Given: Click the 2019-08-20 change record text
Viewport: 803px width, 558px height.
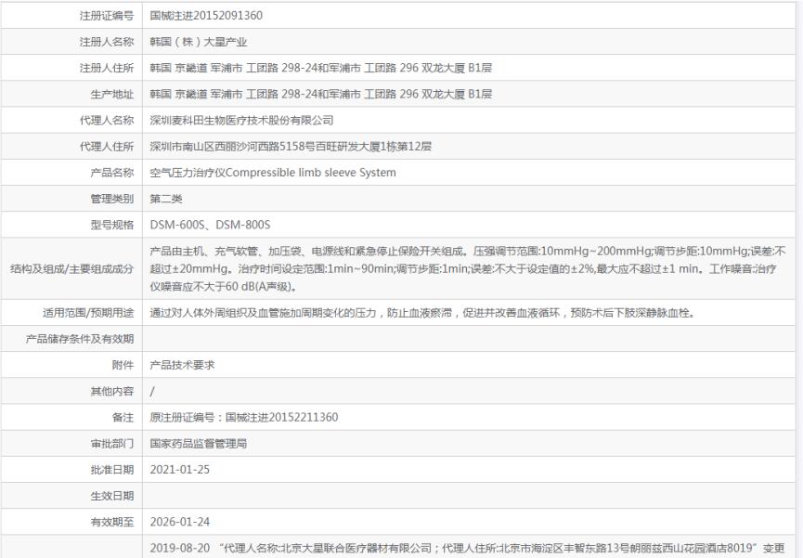Looking at the screenshot, I should point(467,548).
